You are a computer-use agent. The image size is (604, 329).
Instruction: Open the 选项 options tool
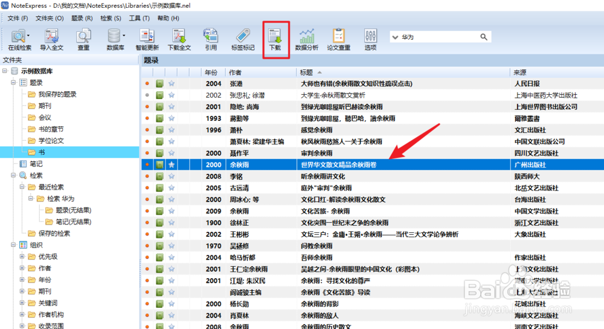[x=370, y=40]
